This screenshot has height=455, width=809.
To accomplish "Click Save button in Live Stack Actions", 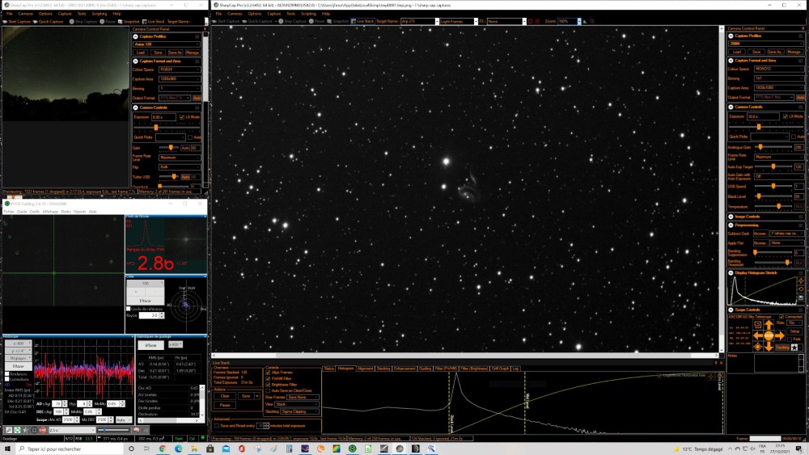I will (246, 396).
